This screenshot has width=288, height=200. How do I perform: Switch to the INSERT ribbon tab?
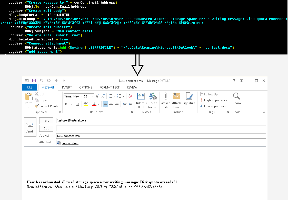pyautogui.click(x=67, y=87)
